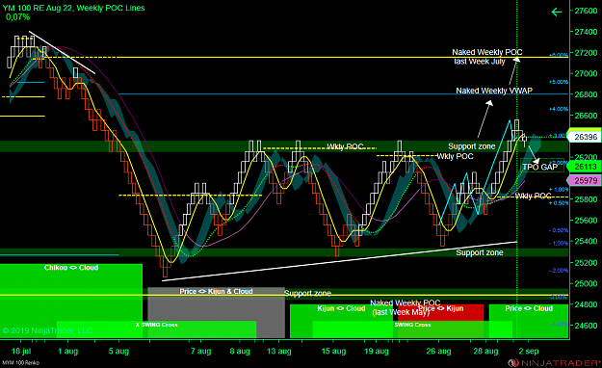Click the 25200 price axis label
The height and width of the screenshot is (368, 602).
pos(586,263)
